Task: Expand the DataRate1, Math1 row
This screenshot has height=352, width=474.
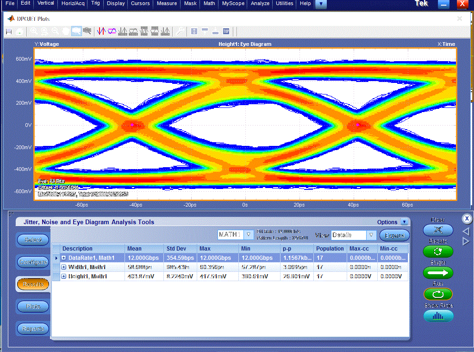Action: 64,258
